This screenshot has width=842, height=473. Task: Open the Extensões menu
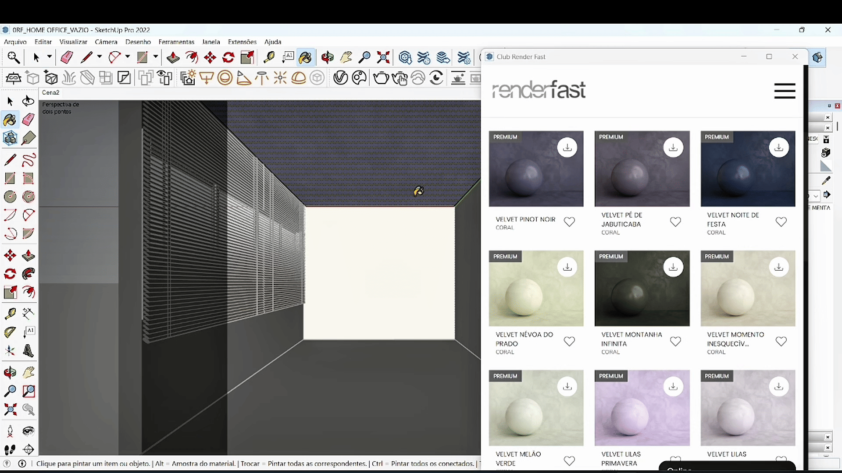point(242,42)
